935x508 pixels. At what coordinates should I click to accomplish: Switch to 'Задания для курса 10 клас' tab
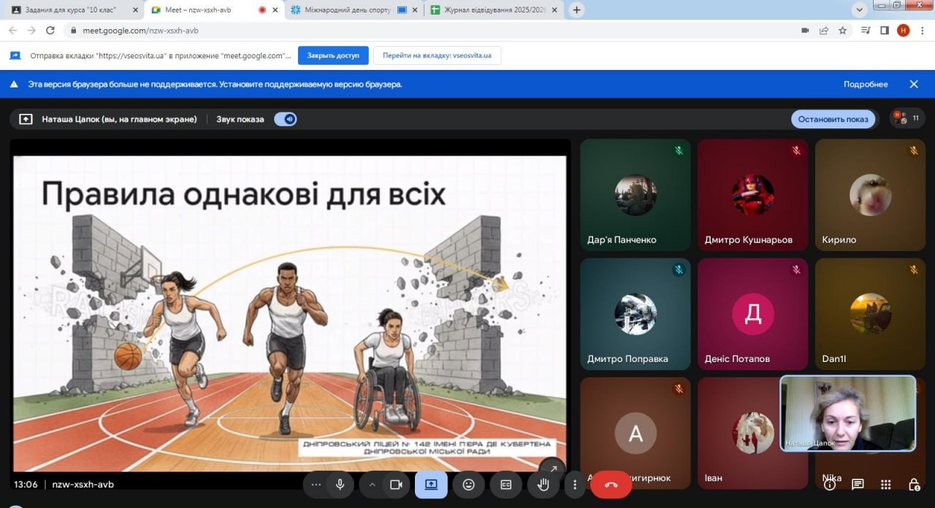click(x=72, y=10)
